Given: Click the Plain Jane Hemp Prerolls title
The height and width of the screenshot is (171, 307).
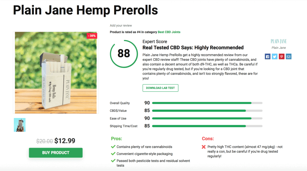Looking at the screenshot, I should (x=85, y=10).
